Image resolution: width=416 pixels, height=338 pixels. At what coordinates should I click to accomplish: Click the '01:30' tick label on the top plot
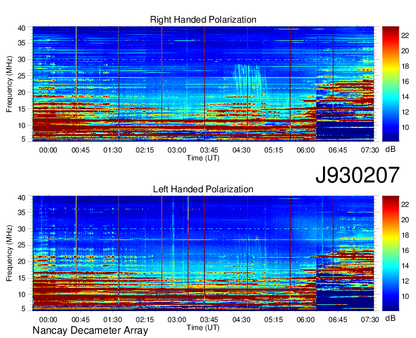click(x=113, y=150)
